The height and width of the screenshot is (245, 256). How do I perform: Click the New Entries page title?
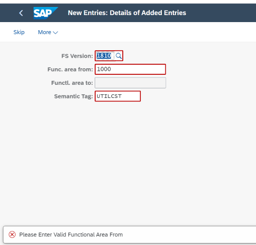tap(127, 13)
